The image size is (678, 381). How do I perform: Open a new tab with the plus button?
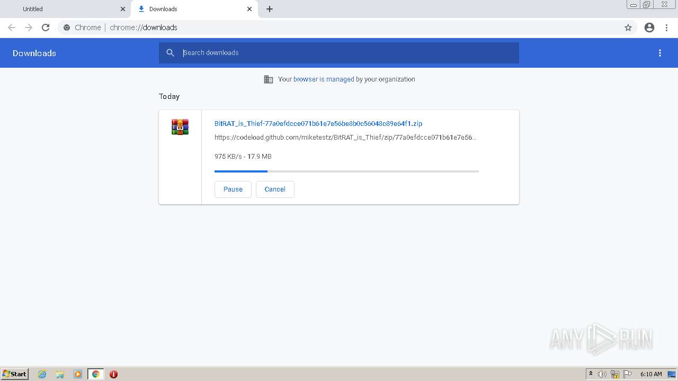point(270,9)
